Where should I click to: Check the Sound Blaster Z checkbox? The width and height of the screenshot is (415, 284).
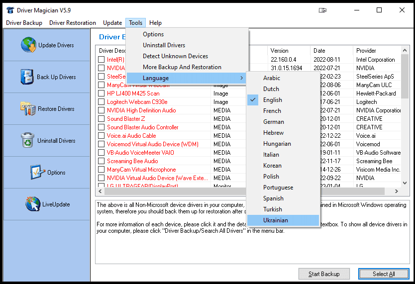tap(101, 119)
